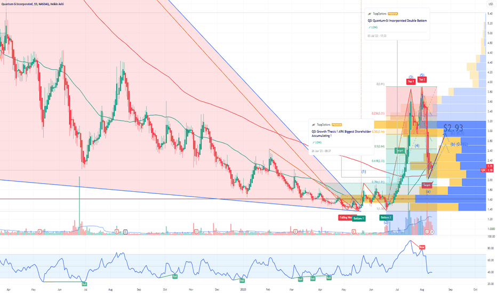This screenshot has width=497, height=293.
Task: Select the '1(1.38)' Fibonacci level label
Action: (x=380, y=209)
